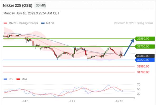Click the date Monday, July 10, 2023 timestamp
The width and height of the screenshot is (156, 105).
(x=31, y=13)
